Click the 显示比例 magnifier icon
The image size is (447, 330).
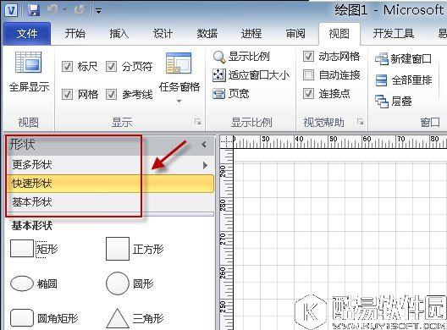[x=219, y=57]
